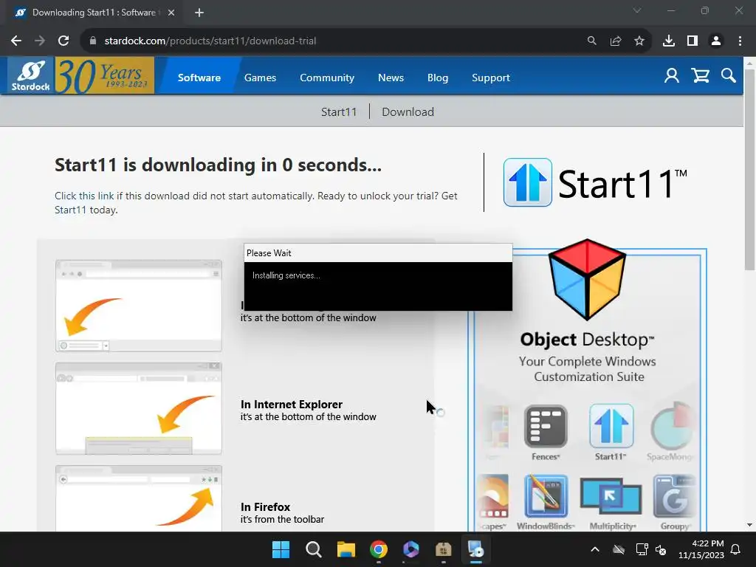
Task: Click 'In Firefox' heading text
Action: point(265,506)
